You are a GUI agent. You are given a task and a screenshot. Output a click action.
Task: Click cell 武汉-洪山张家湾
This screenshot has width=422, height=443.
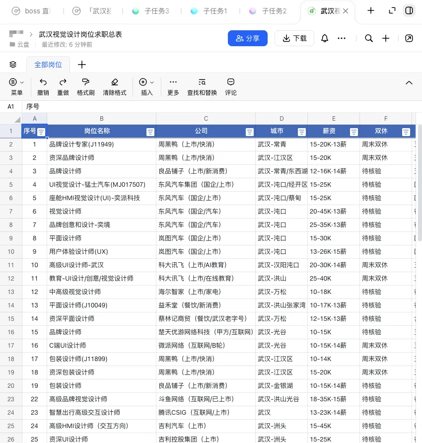[x=281, y=305]
